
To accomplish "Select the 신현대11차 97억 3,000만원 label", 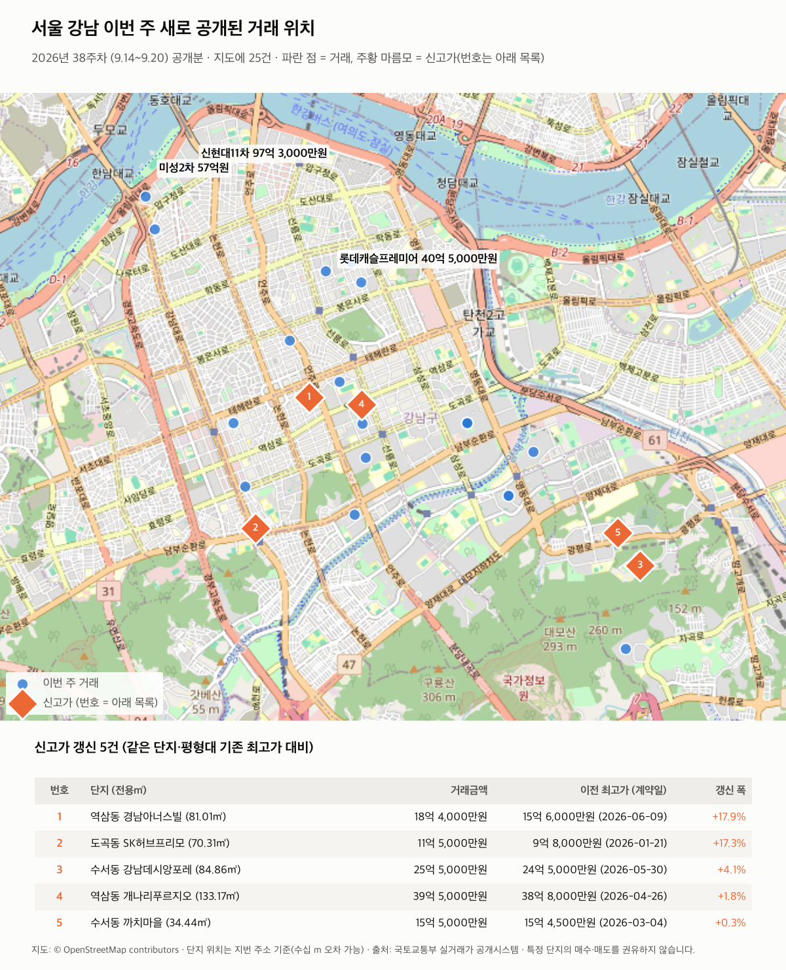I will [x=264, y=153].
